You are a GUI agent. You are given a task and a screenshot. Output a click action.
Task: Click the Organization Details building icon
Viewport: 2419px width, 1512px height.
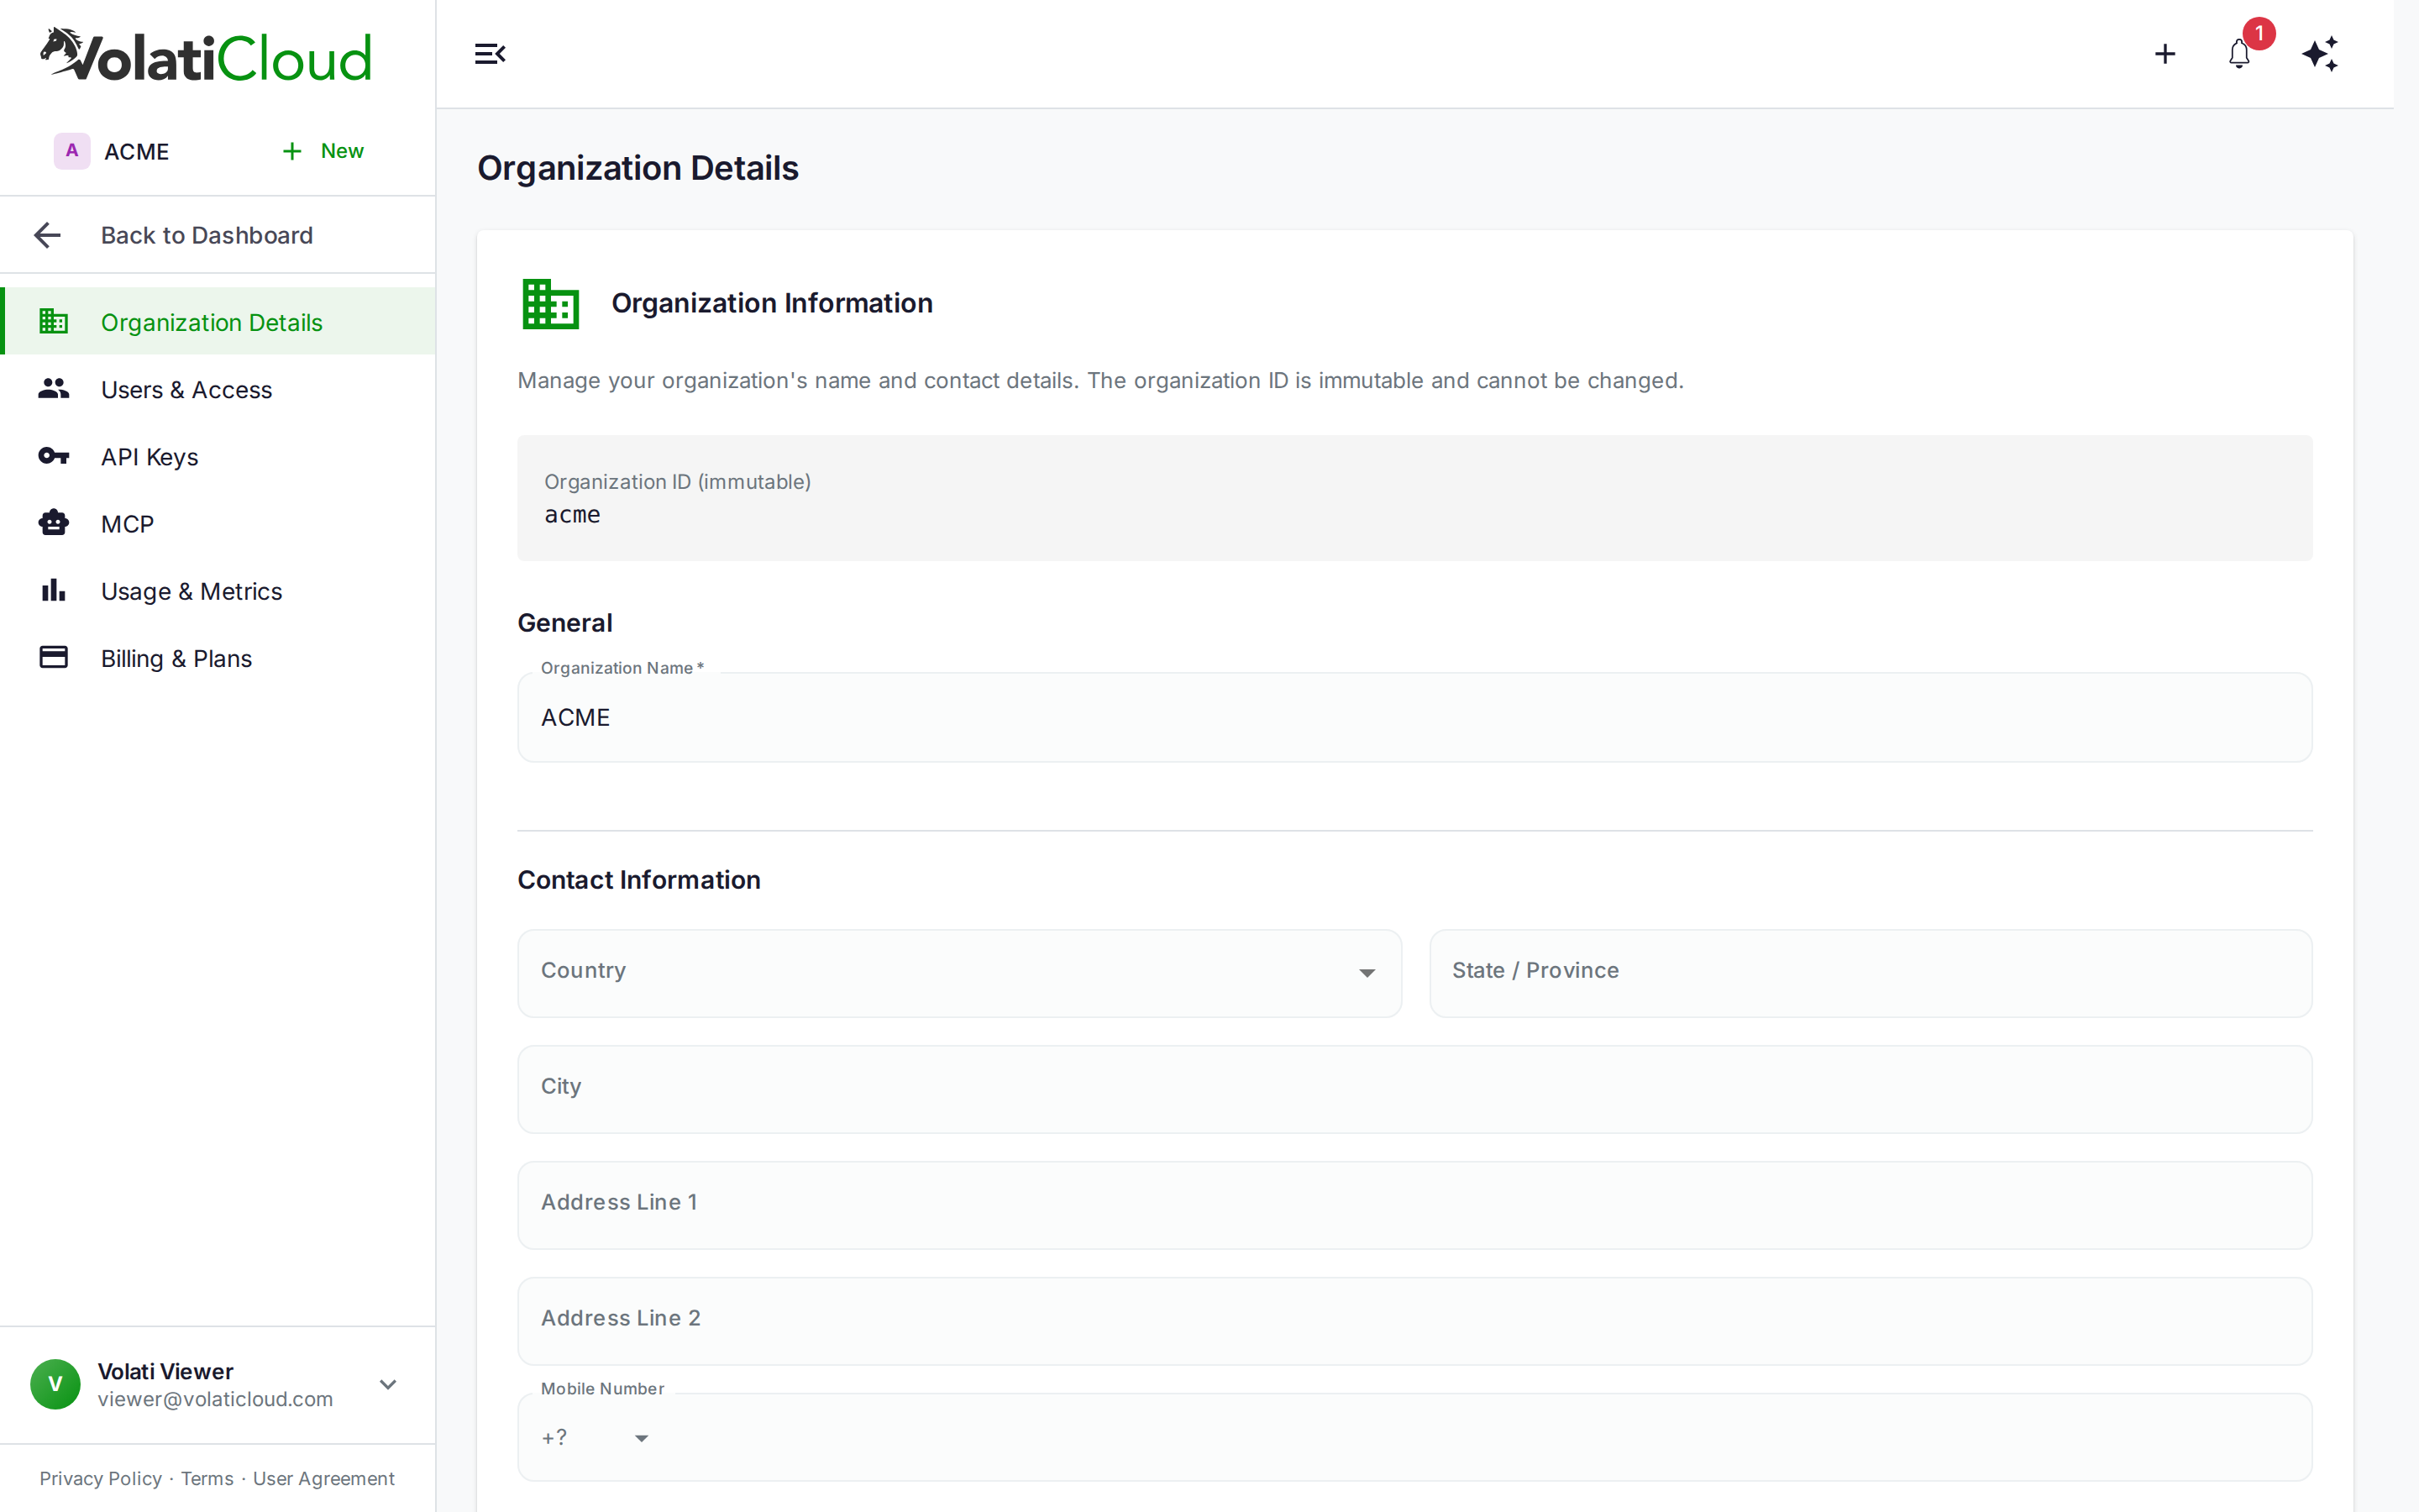point(54,321)
